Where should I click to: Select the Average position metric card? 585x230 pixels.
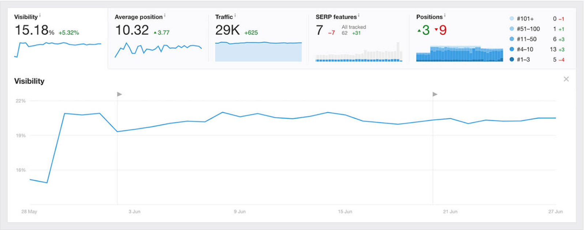[158, 38]
